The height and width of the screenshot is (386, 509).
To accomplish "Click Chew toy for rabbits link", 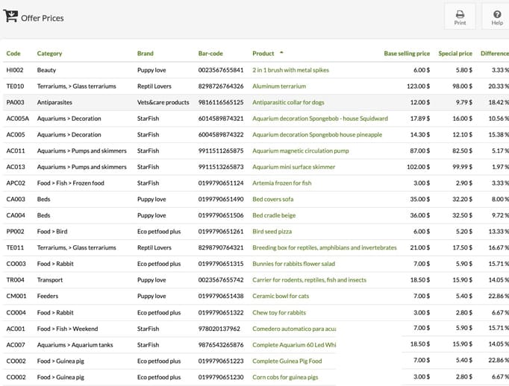I will (x=279, y=312).
